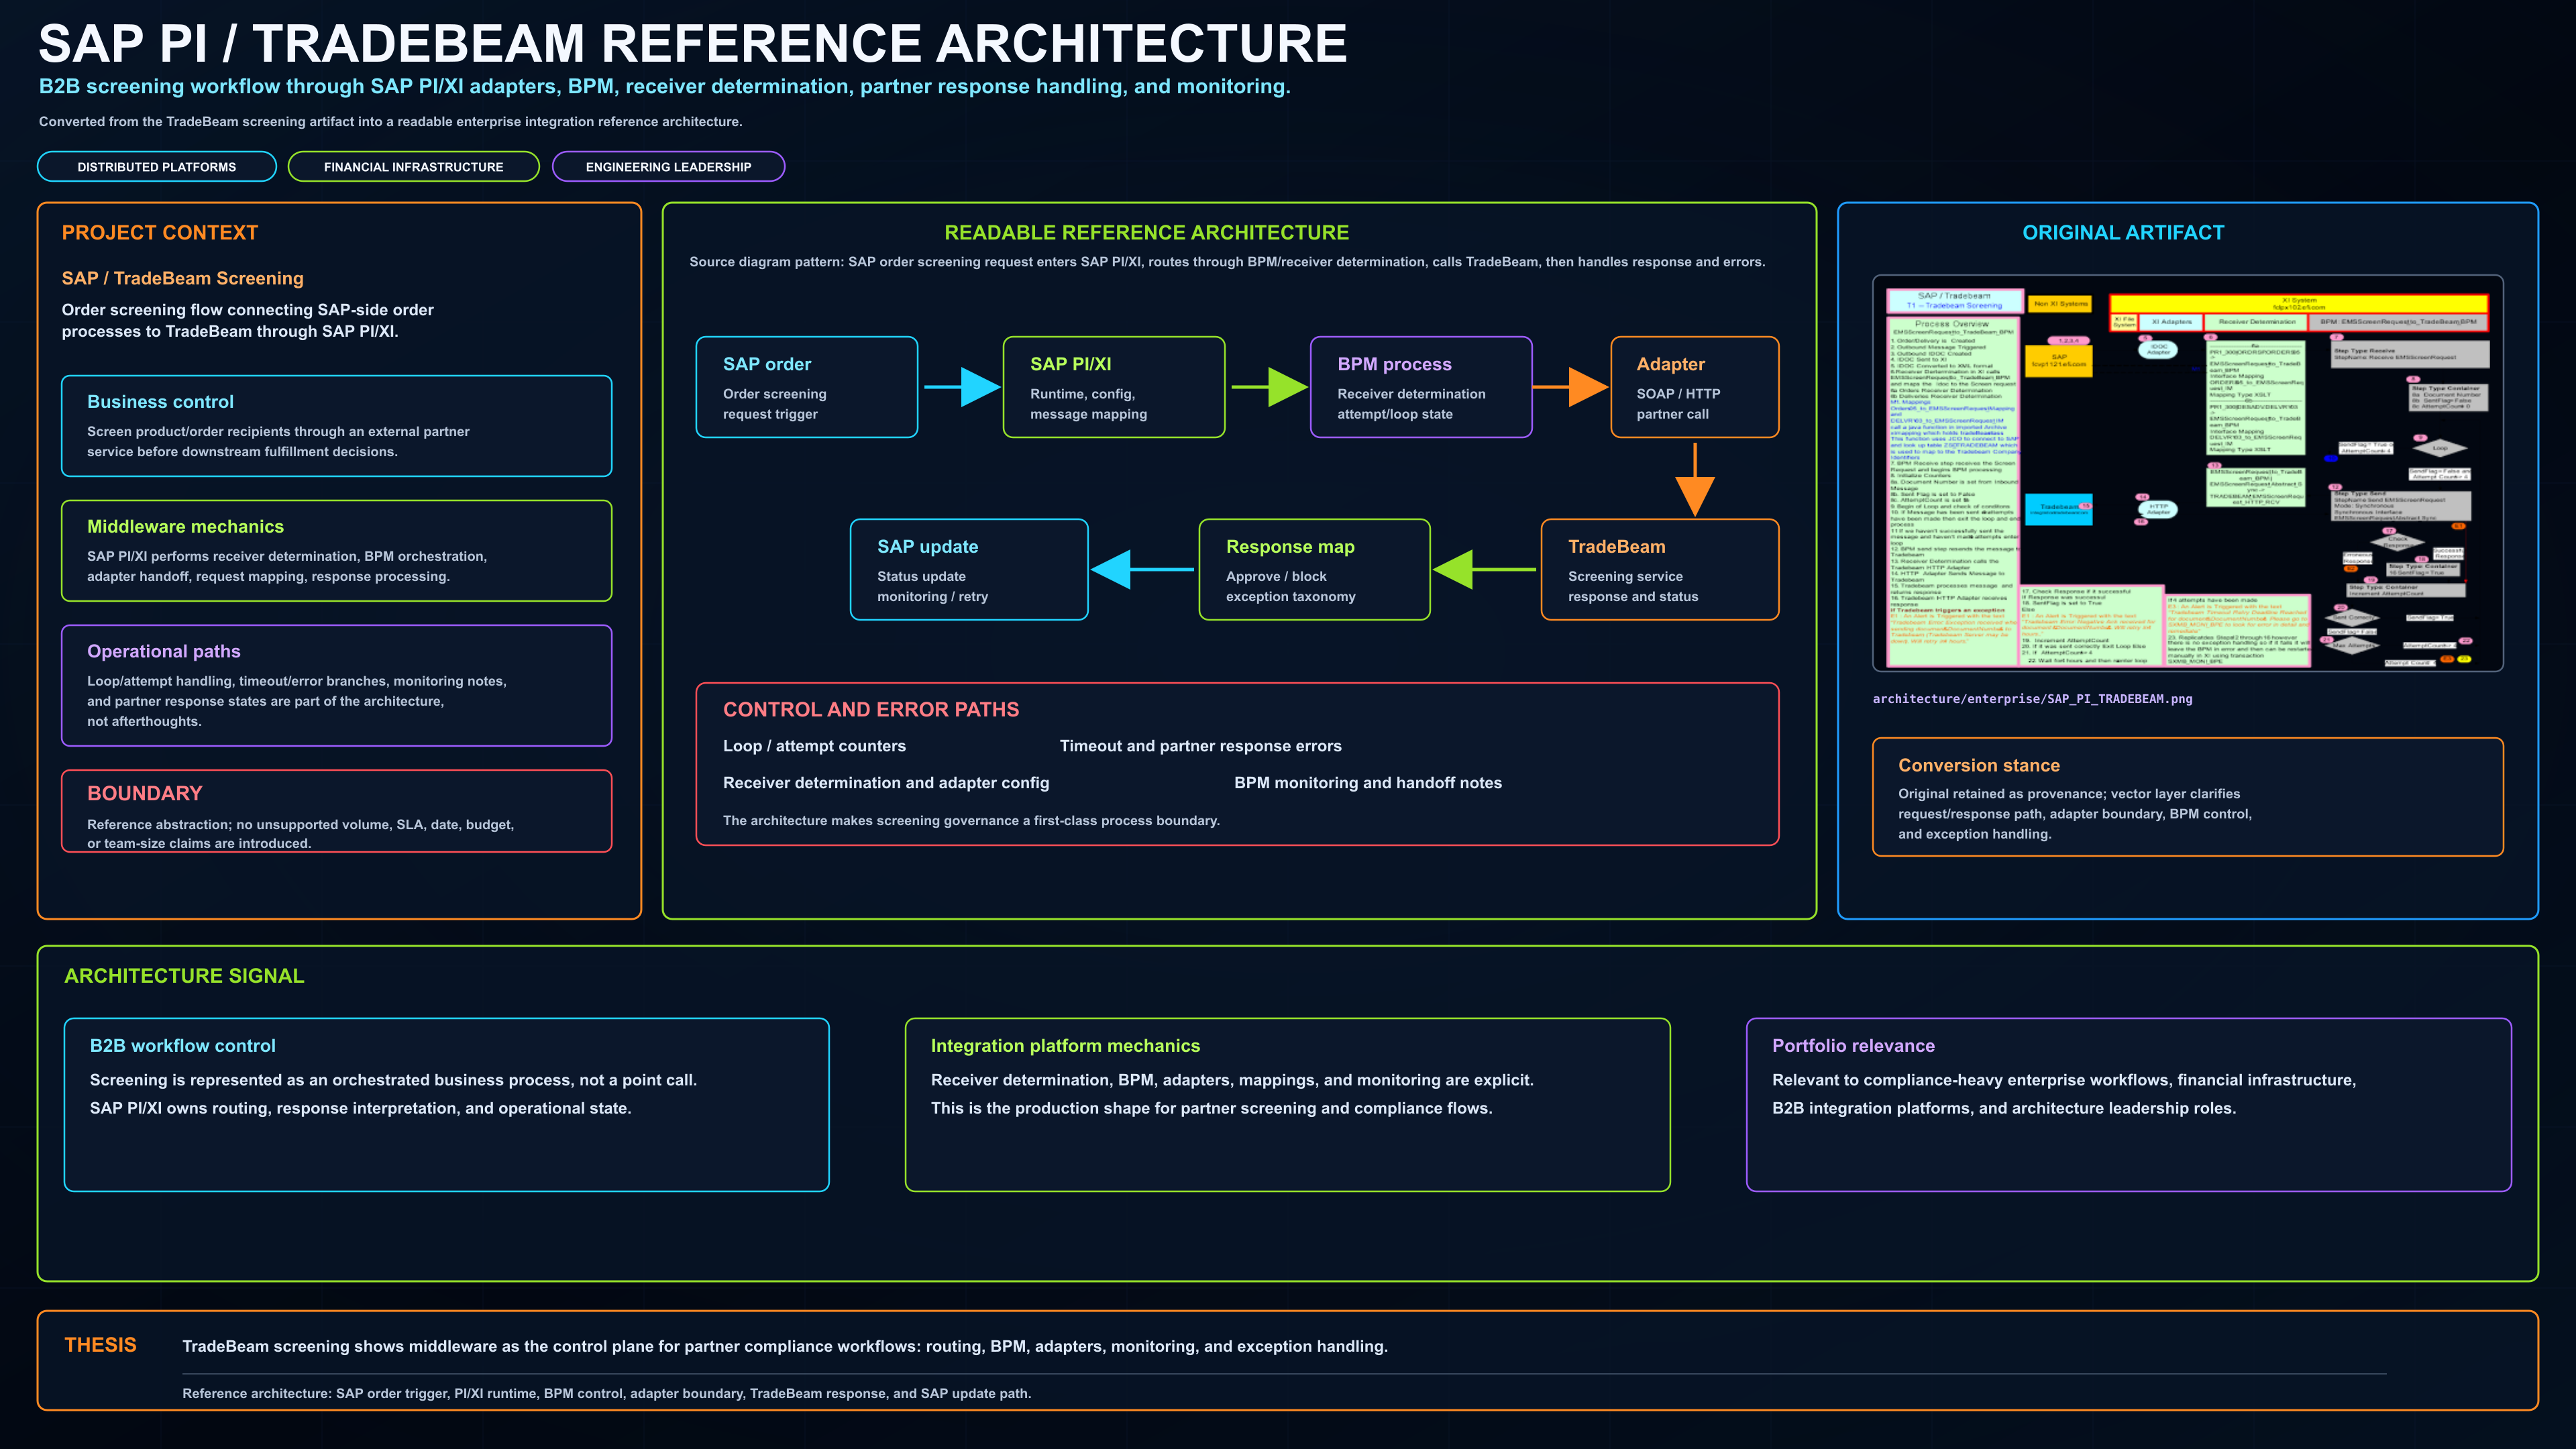The width and height of the screenshot is (2576, 1449).
Task: Click the thesis statement about TradeBeam screening
Action: click(784, 1347)
